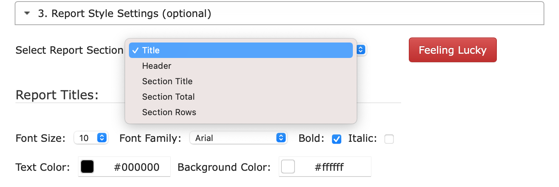Image resolution: width=559 pixels, height=187 pixels.
Task: Open the Font Size 10 dropdown
Action: (x=91, y=138)
